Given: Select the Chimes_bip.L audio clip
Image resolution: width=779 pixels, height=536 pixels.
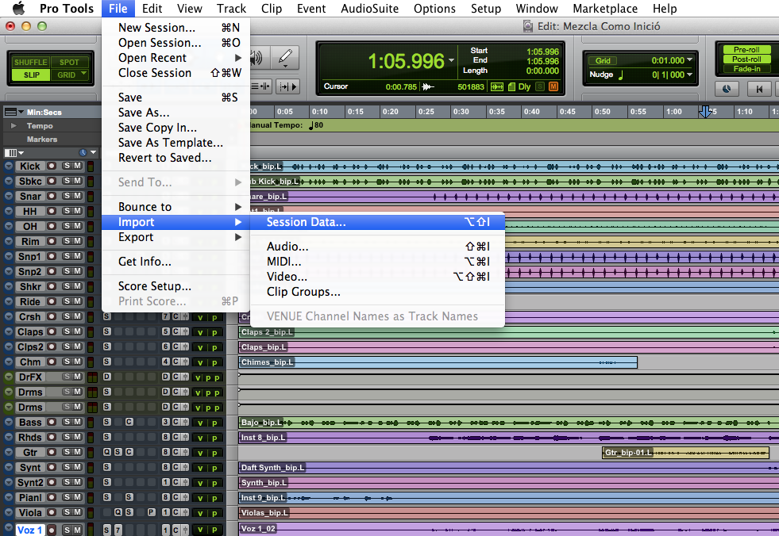Looking at the screenshot, I should point(438,362).
